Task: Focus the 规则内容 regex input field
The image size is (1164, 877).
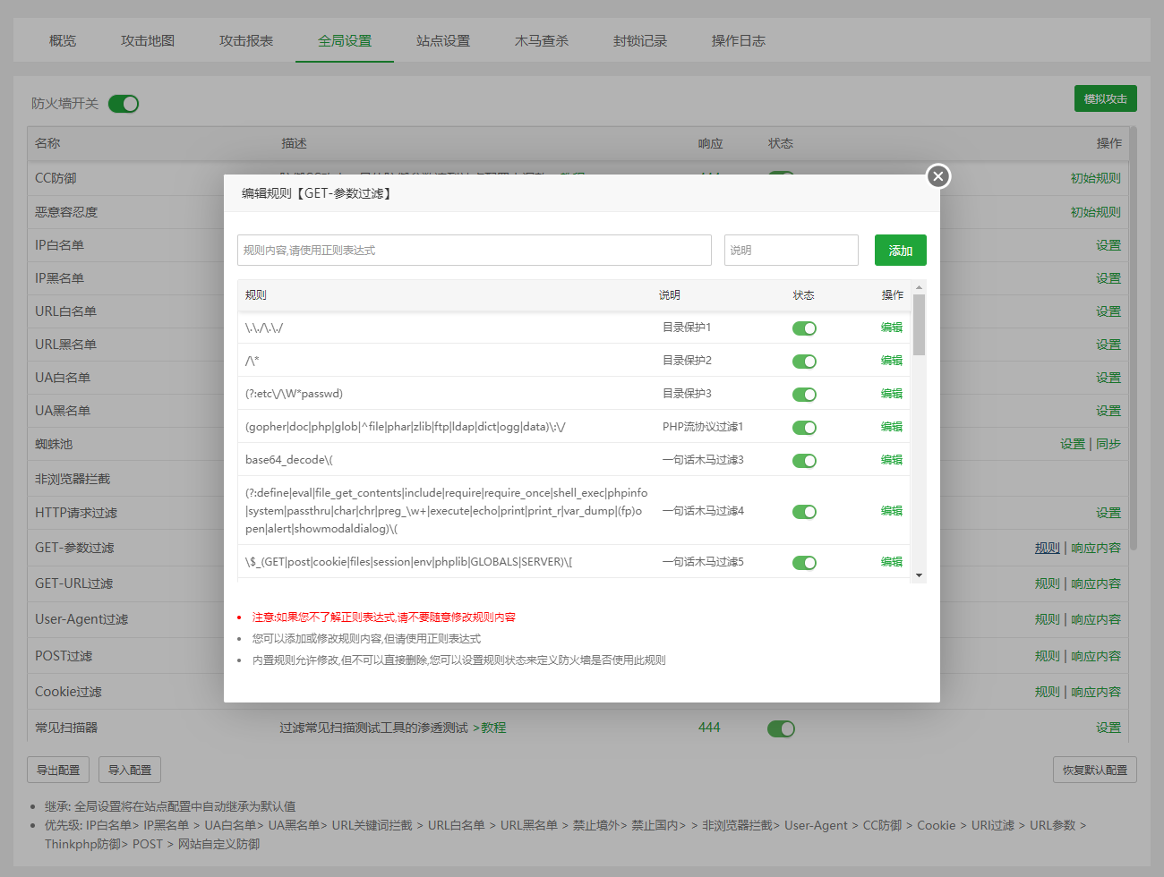Action: pos(474,251)
